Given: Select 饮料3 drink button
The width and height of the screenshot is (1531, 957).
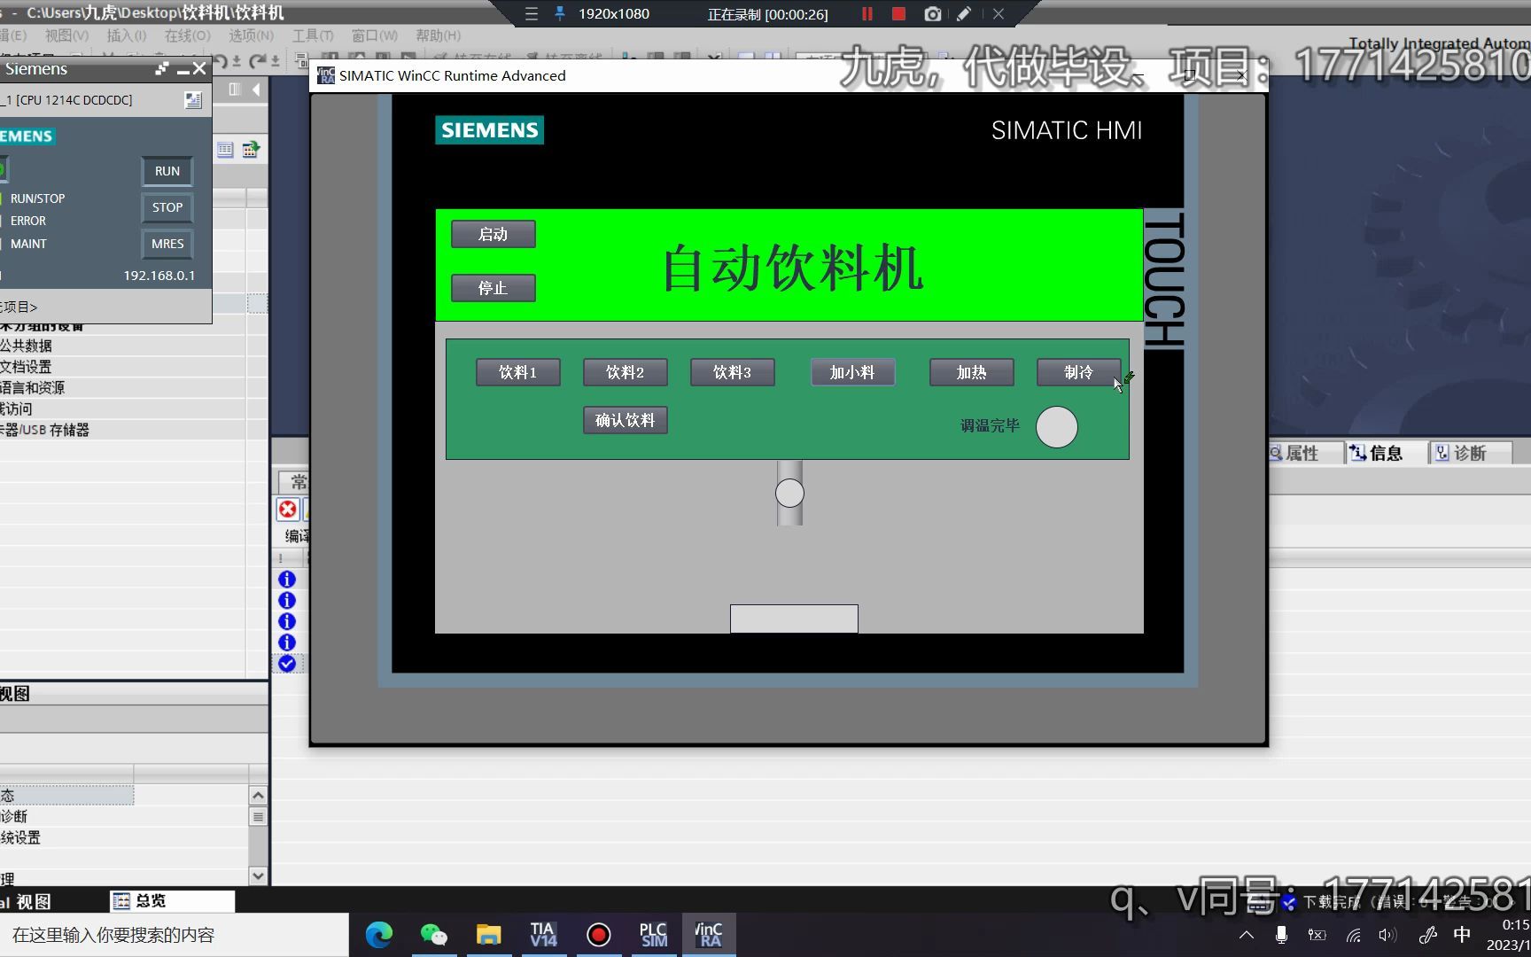Looking at the screenshot, I should [x=733, y=372].
